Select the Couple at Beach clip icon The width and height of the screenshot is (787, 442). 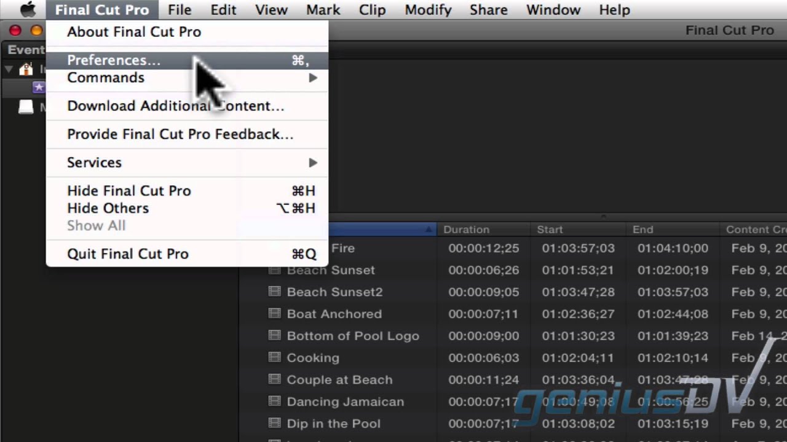point(274,379)
